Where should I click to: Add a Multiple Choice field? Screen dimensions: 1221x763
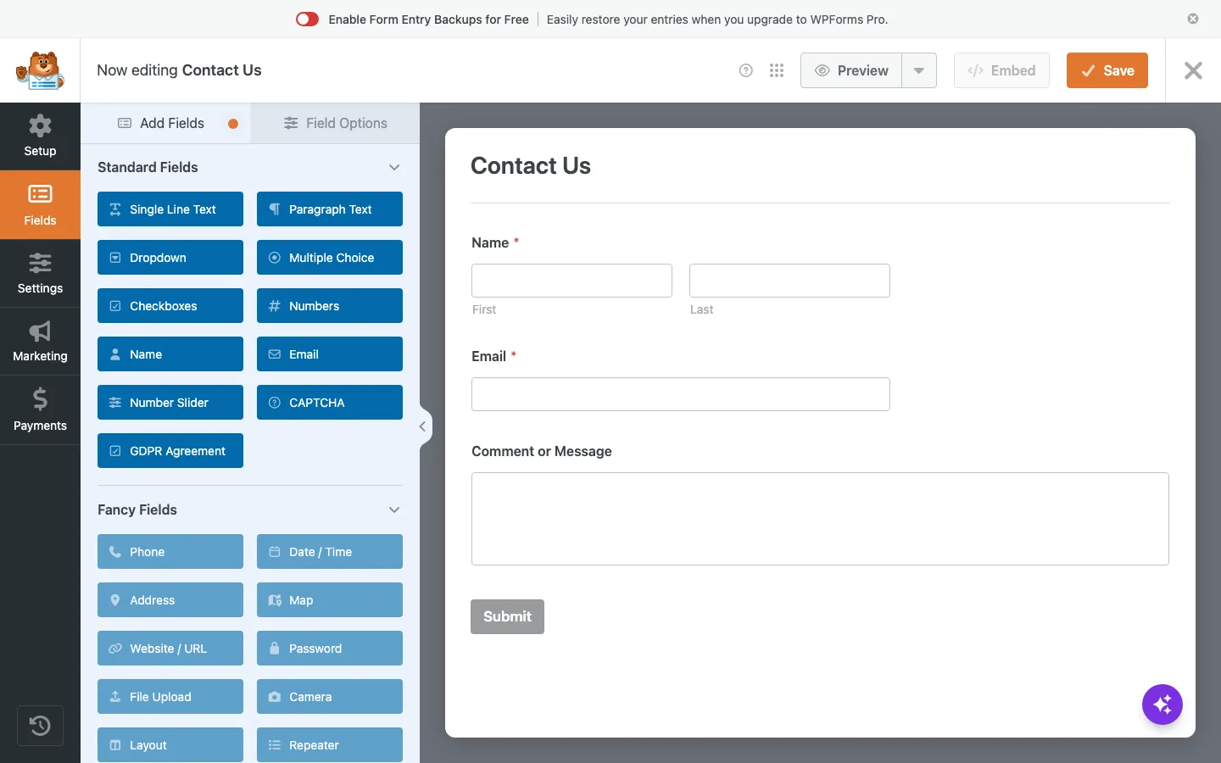click(330, 258)
